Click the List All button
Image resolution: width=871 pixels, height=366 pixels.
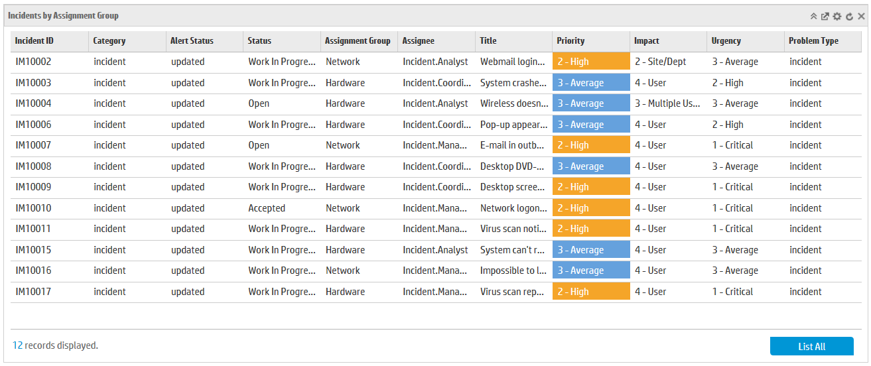click(x=812, y=346)
